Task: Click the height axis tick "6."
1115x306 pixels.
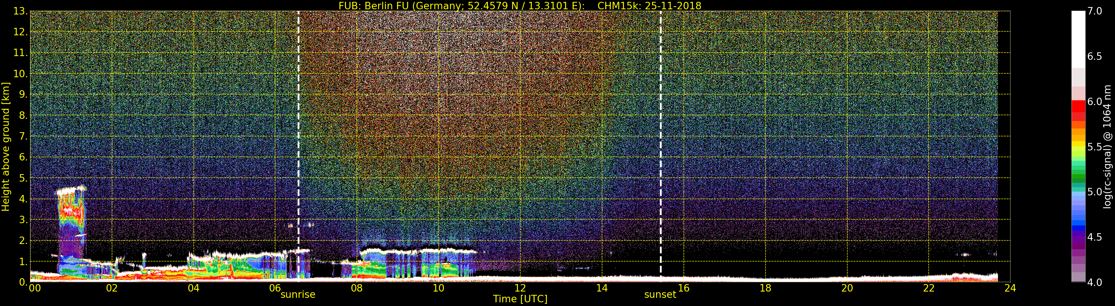Action: tap(23, 157)
